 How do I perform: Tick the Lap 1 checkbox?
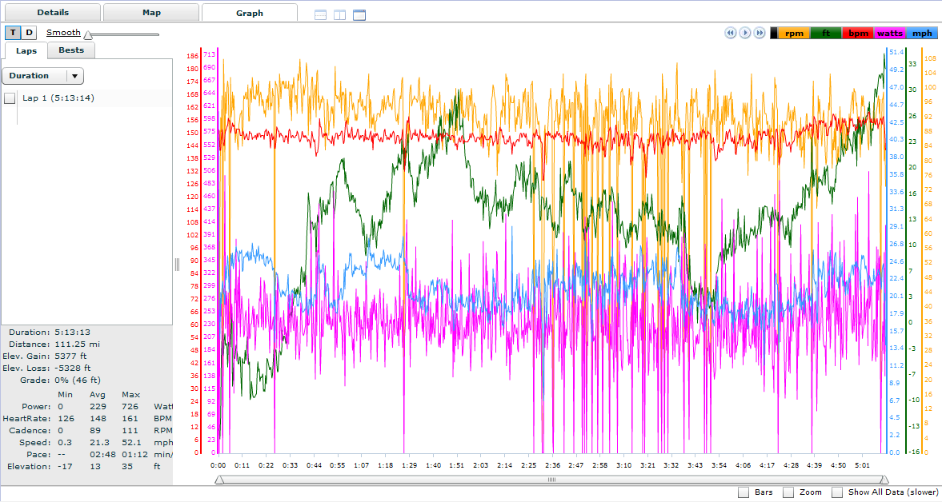(x=10, y=98)
